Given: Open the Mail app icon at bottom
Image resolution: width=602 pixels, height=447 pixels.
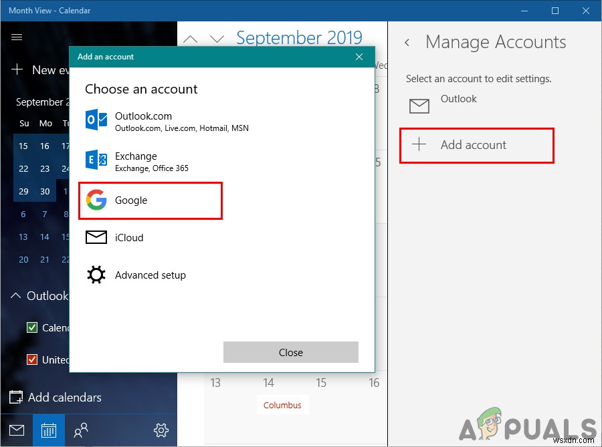Looking at the screenshot, I should point(16,430).
